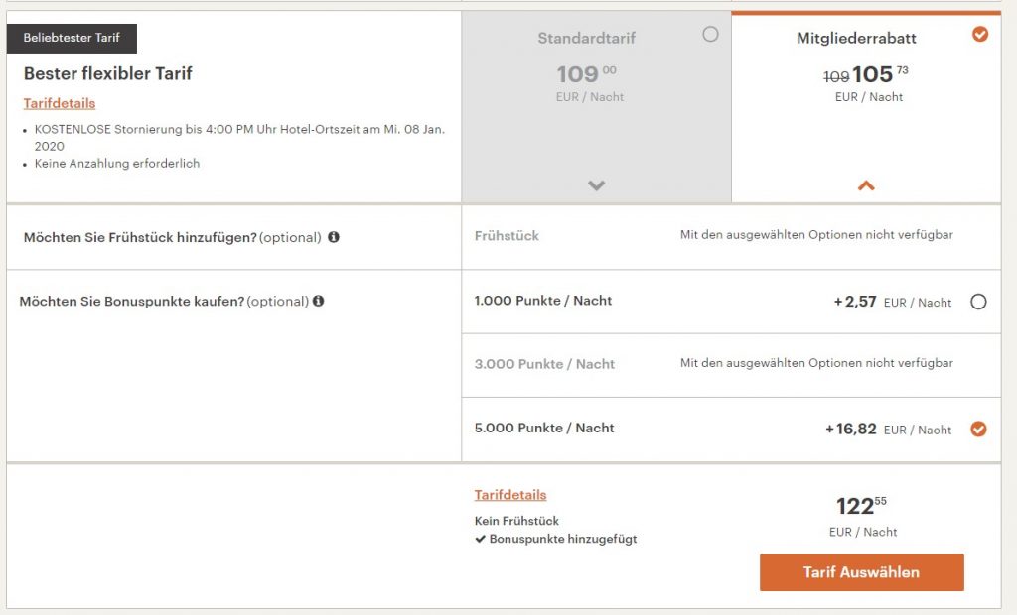Click the unavailable Frühstück option row
Screen dimensions: 1017x615
pyautogui.click(x=731, y=236)
